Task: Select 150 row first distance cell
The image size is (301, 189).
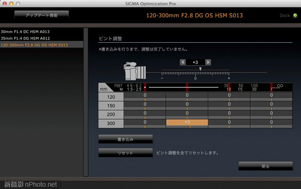Action: point(145,106)
